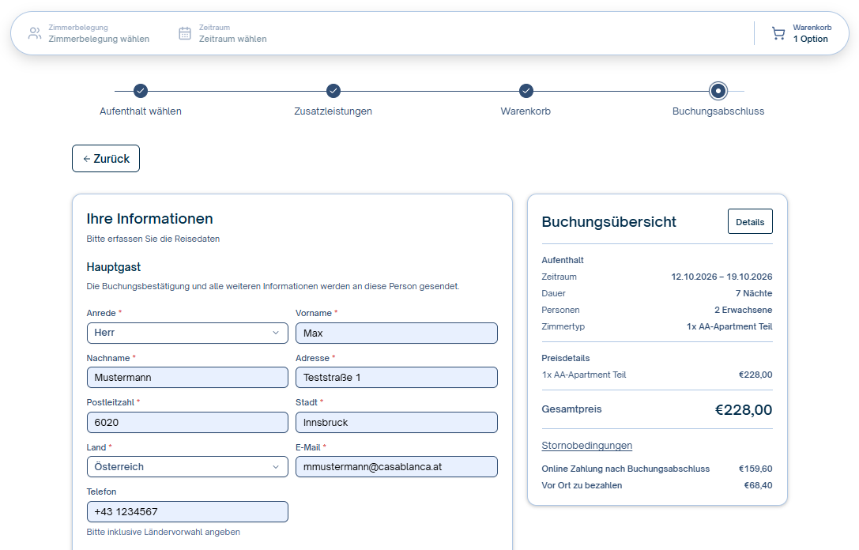Click the Zusatzleistungen step label
This screenshot has width=859, height=550.
point(333,111)
